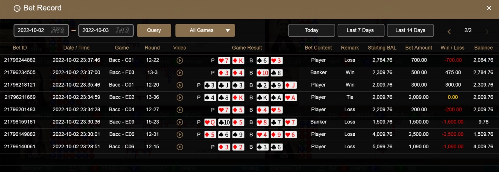The image size is (499, 172).
Task: Play video for round 12-20
Action: (180, 85)
